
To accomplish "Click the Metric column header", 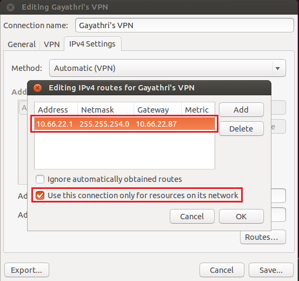I will click(x=198, y=110).
